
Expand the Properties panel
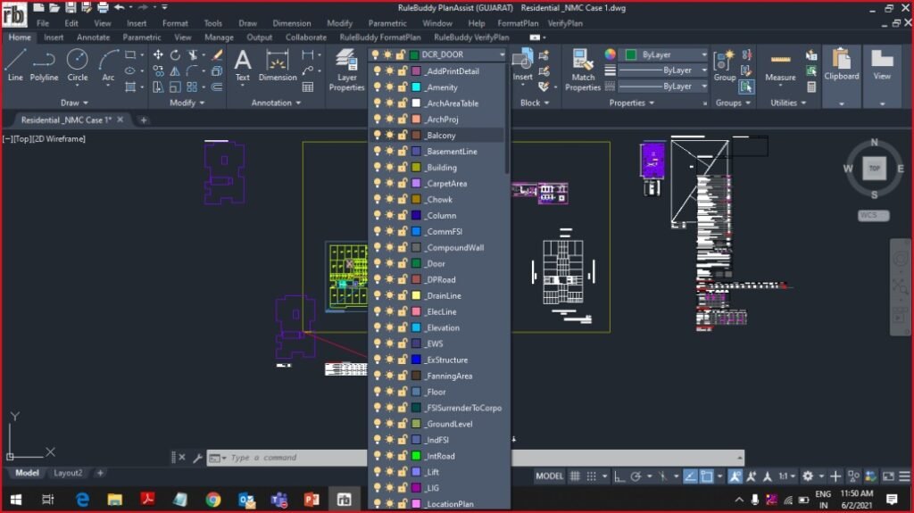coord(631,103)
